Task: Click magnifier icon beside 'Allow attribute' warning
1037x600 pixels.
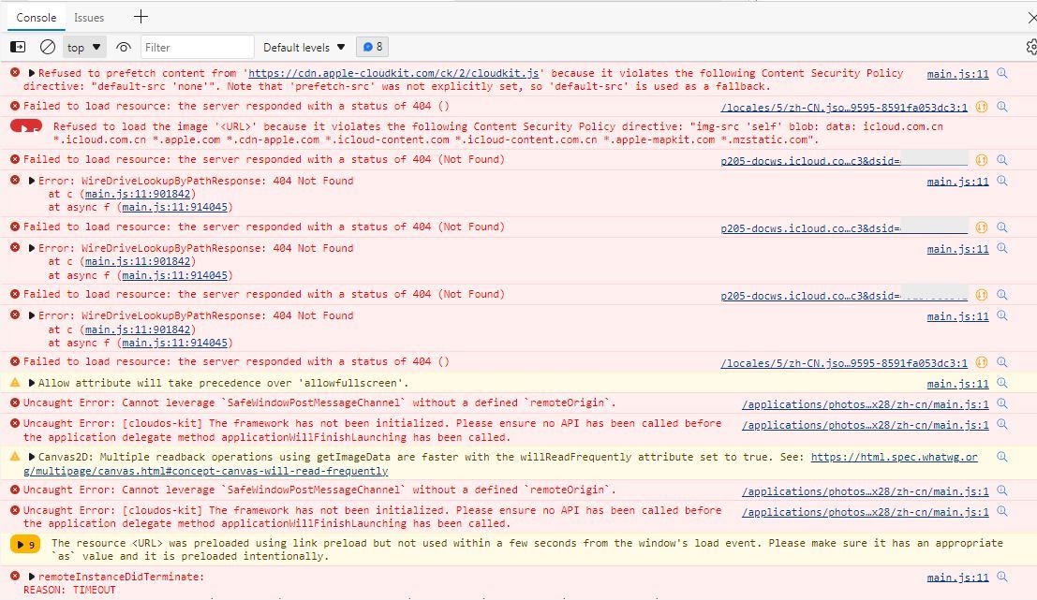Action: [1002, 383]
